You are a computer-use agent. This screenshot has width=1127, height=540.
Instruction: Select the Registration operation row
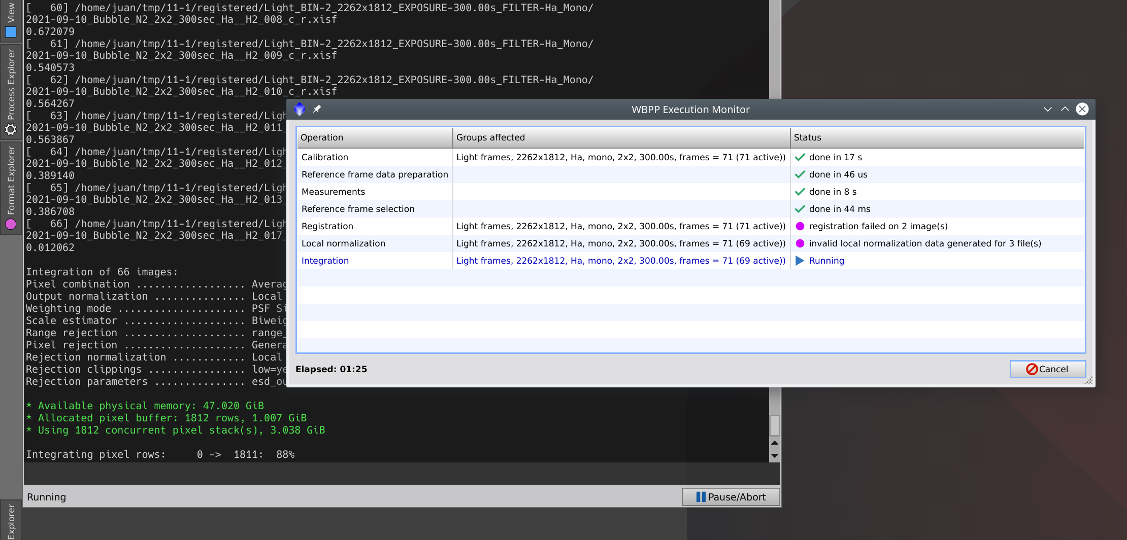point(691,226)
